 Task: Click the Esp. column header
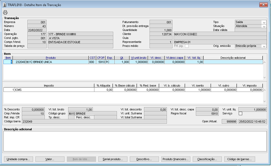(x=110, y=58)
